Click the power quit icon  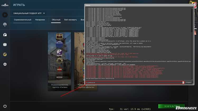point(5,106)
